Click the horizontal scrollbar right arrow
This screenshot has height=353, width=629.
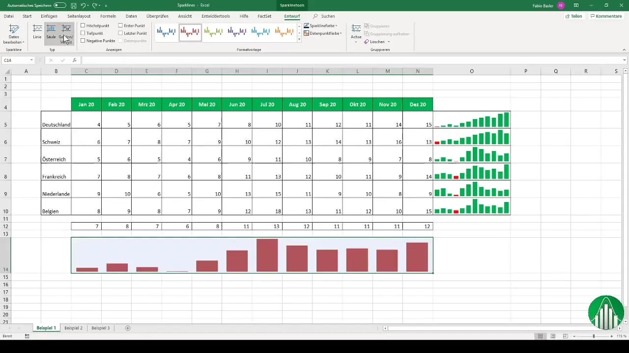619,328
